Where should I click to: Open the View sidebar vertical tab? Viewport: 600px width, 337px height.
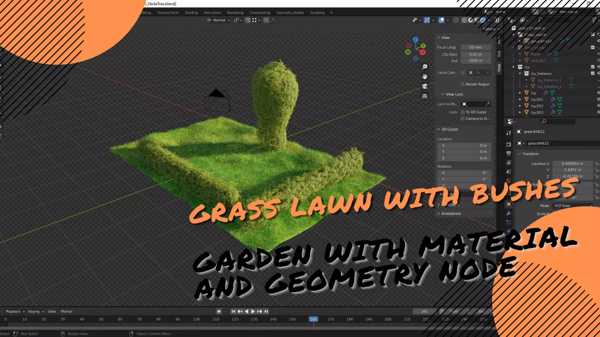[x=499, y=68]
